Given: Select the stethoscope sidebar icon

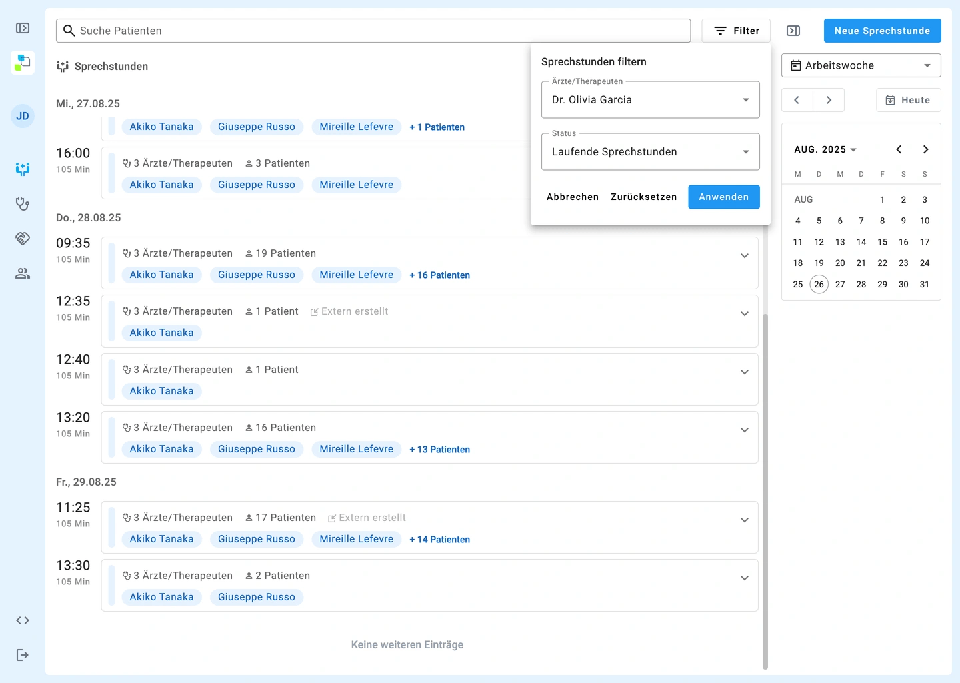Looking at the screenshot, I should 22,204.
